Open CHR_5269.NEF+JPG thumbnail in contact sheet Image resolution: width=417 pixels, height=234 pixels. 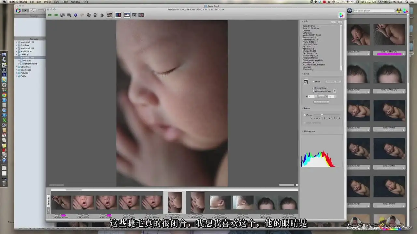[389, 72]
